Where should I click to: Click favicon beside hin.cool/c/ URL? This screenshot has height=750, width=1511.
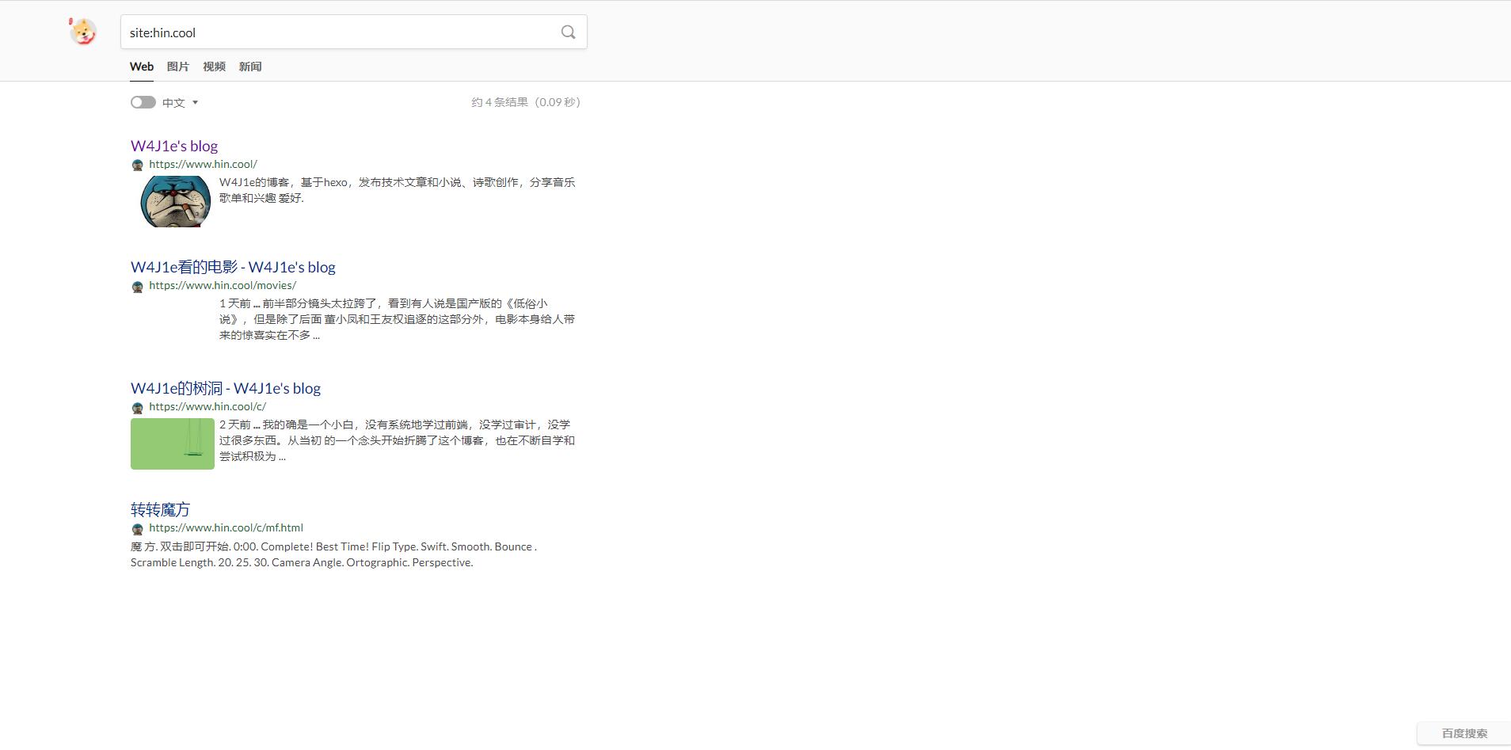click(x=138, y=407)
